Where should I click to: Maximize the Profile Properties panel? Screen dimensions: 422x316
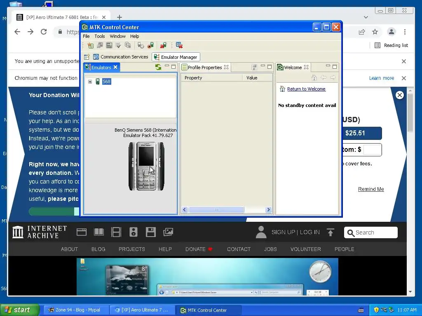[x=270, y=66]
